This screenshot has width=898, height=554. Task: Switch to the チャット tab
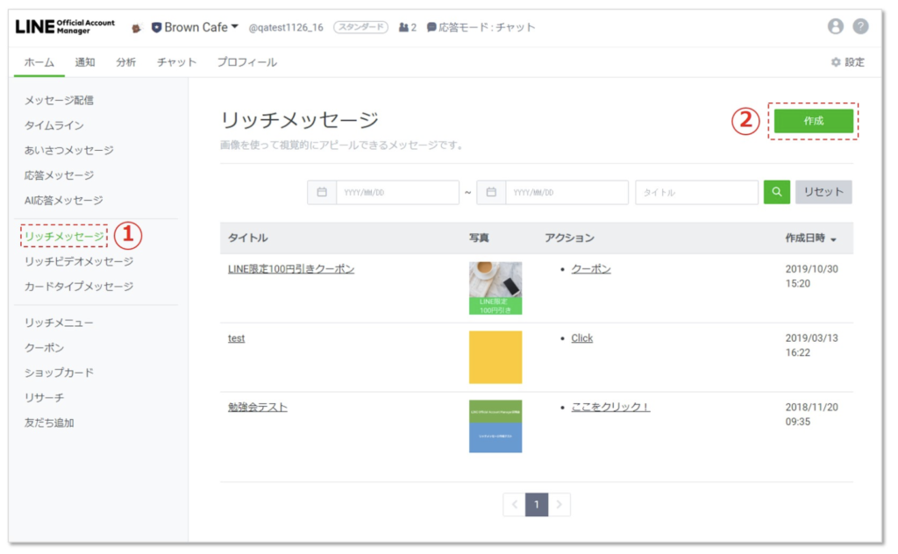(x=174, y=62)
